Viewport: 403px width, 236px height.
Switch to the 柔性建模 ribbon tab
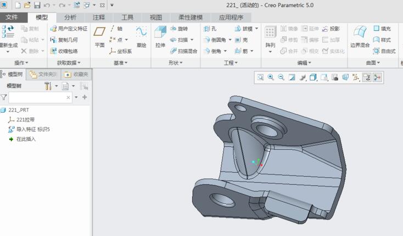pos(191,17)
